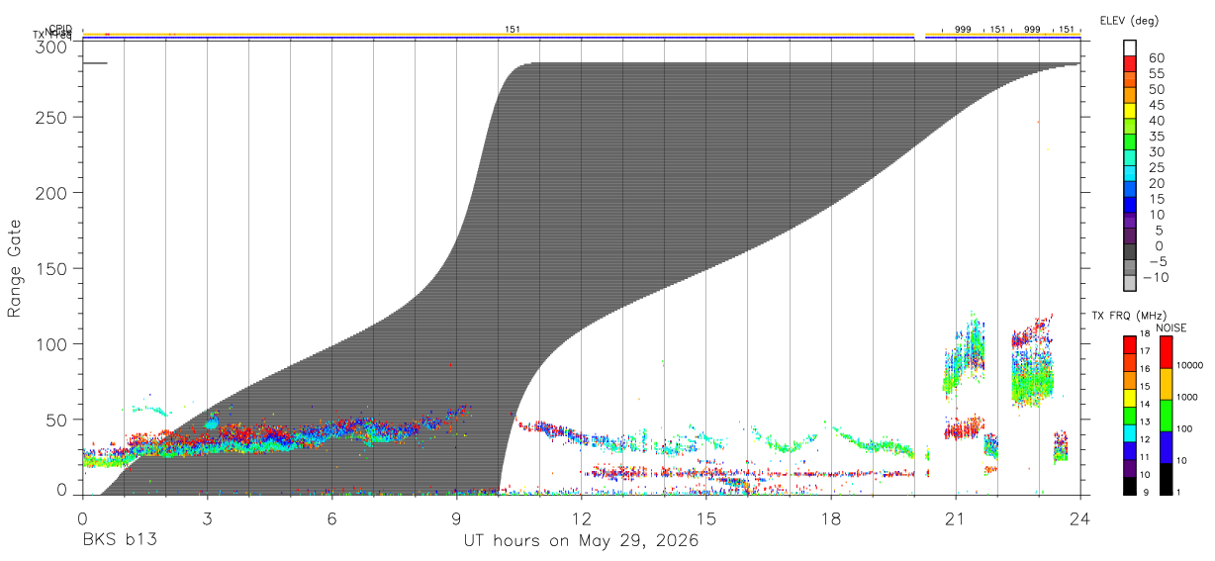This screenshot has width=1215, height=561.
Task: Select the red swatch in TX FRQ color bar
Action: tap(1129, 344)
